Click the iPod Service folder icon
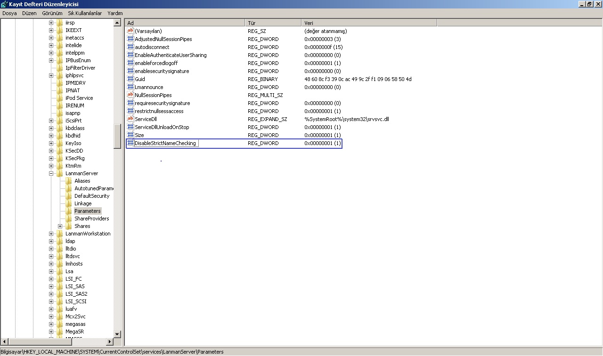 (60, 98)
